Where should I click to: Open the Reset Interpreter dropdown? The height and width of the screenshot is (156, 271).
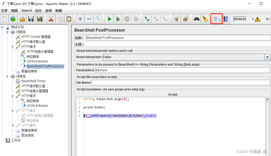267,57
